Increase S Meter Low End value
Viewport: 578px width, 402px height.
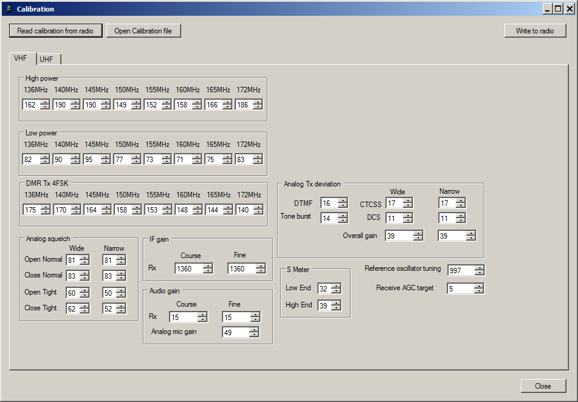pyautogui.click(x=336, y=286)
